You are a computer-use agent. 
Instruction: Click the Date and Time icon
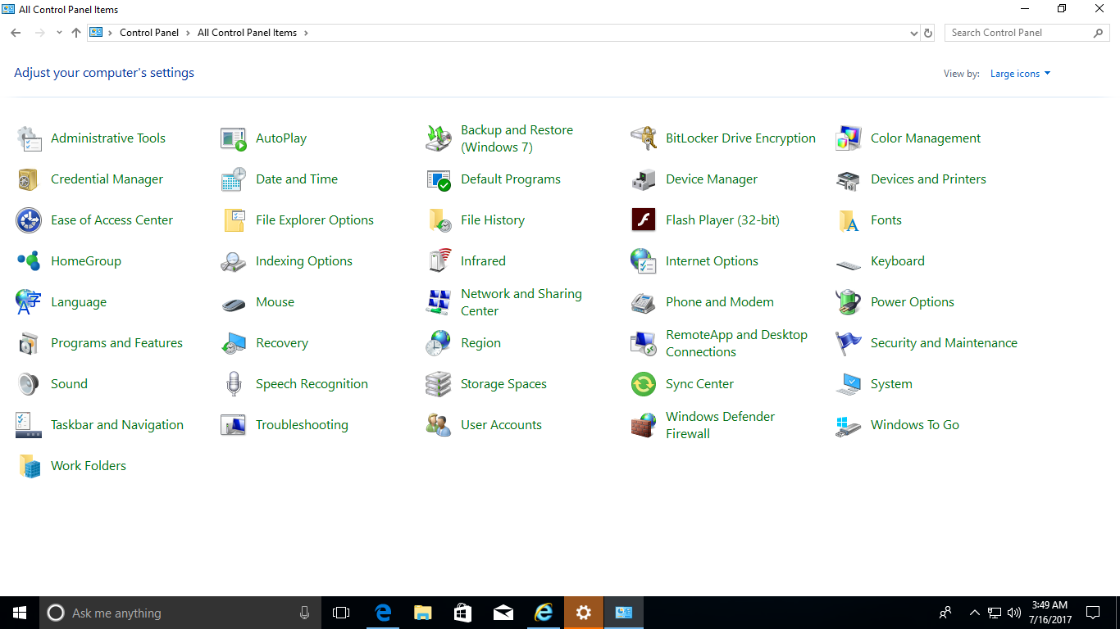point(234,179)
